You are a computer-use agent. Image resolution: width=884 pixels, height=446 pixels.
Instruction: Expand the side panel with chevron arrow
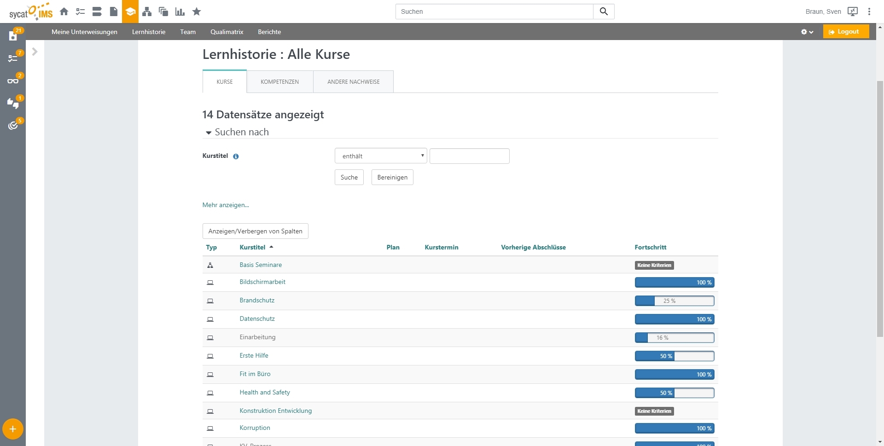tap(35, 52)
